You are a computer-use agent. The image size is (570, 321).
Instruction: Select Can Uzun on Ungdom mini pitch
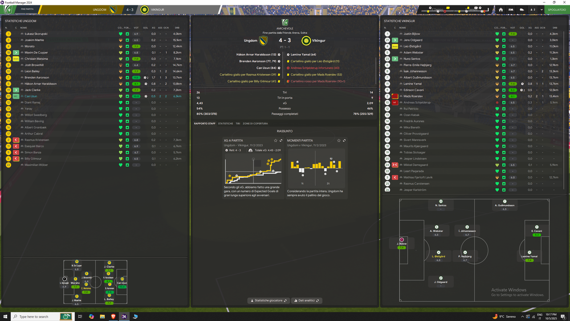(x=122, y=283)
